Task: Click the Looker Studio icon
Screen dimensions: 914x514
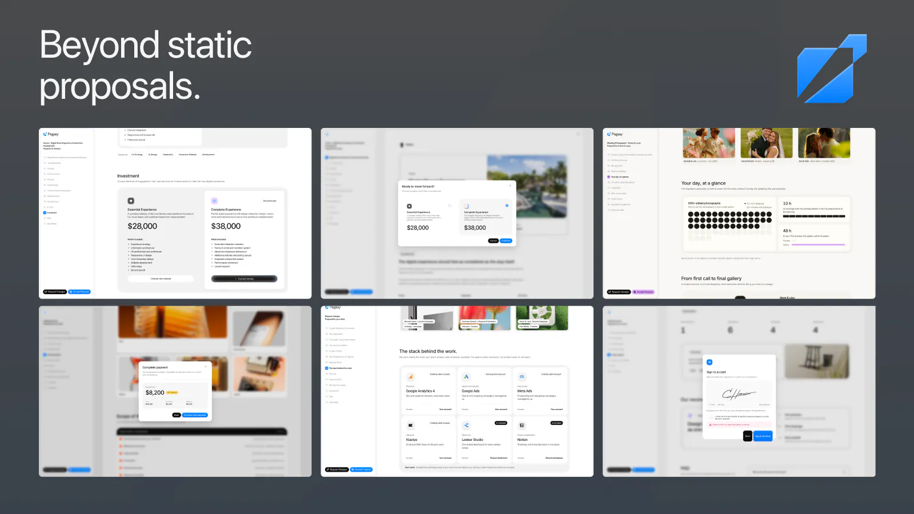Action: (x=466, y=425)
